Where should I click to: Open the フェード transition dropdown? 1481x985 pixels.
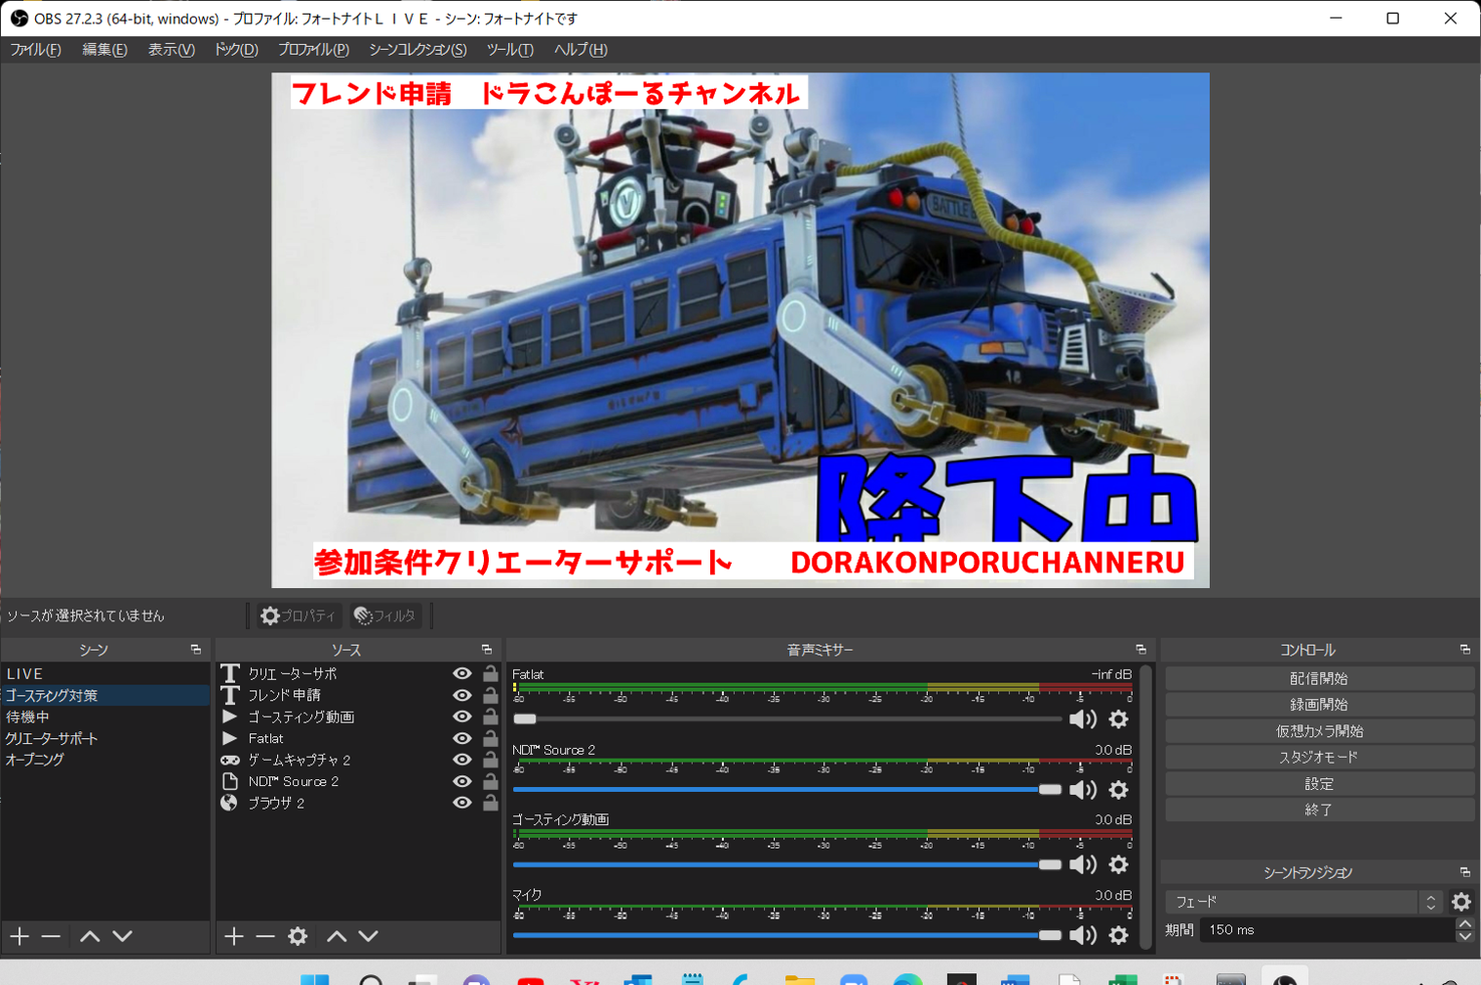coord(1304,902)
